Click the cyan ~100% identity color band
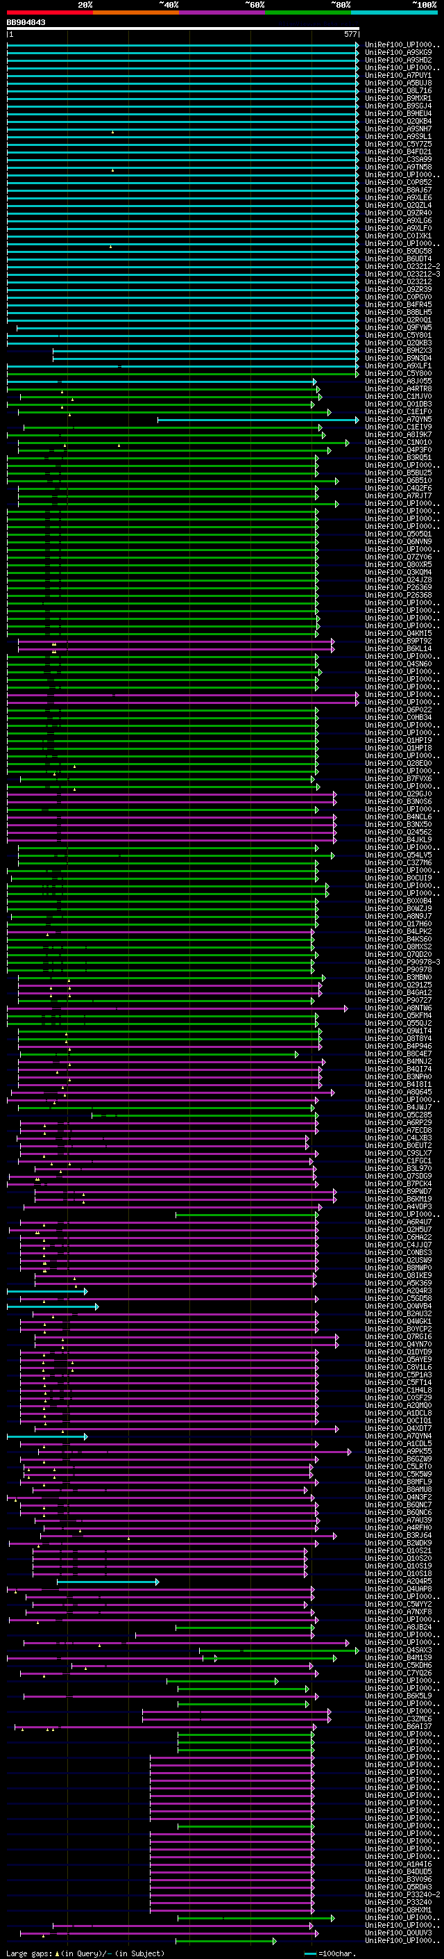Image resolution: width=444 pixels, height=1959 pixels. tap(394, 13)
